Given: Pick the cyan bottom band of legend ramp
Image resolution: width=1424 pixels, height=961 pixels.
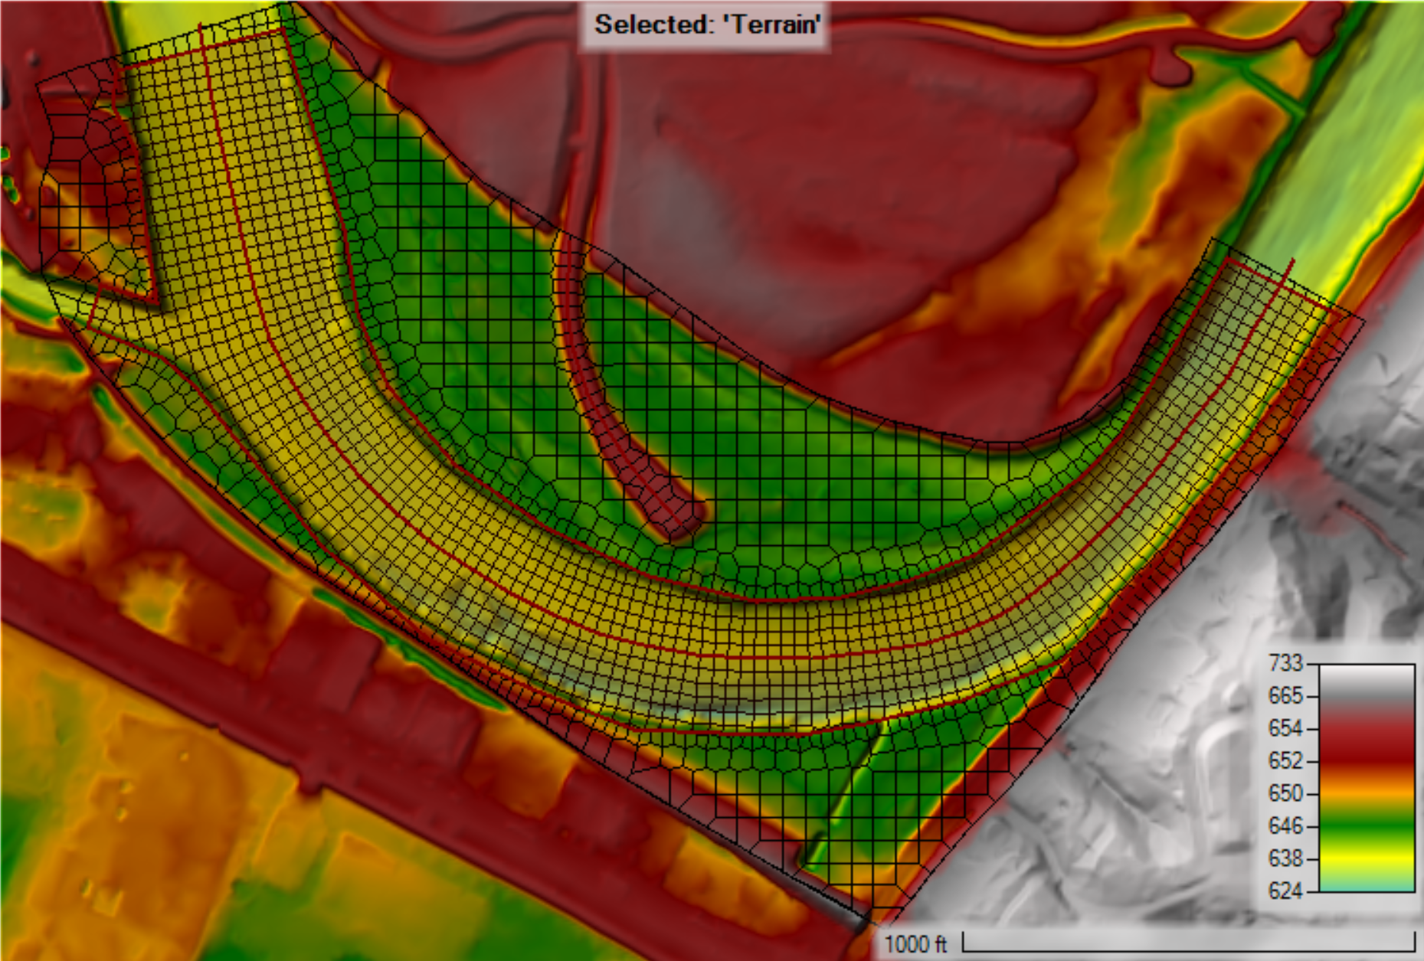Looking at the screenshot, I should point(1367,886).
